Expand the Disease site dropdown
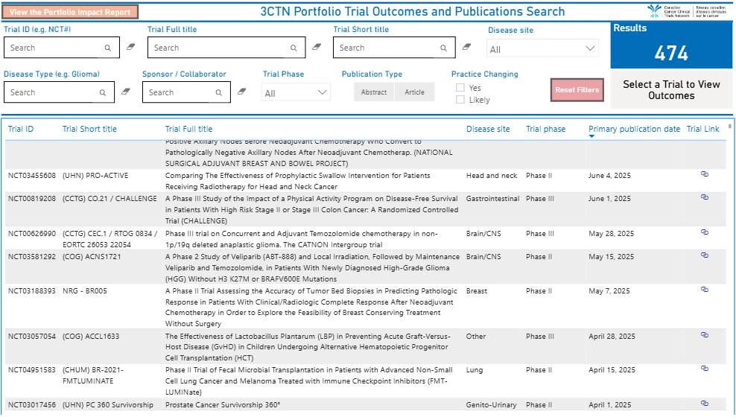 coord(542,49)
